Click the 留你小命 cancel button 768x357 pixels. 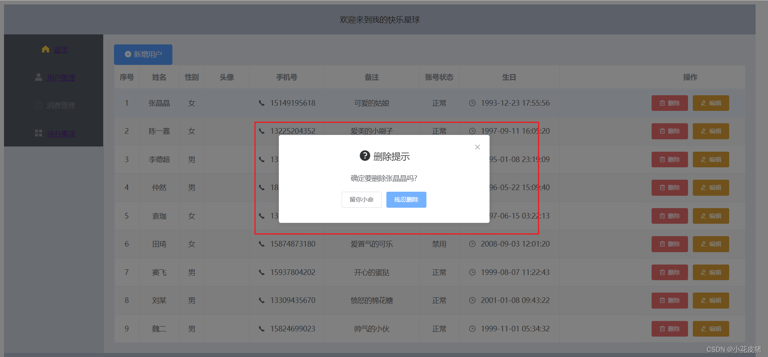pyautogui.click(x=362, y=200)
